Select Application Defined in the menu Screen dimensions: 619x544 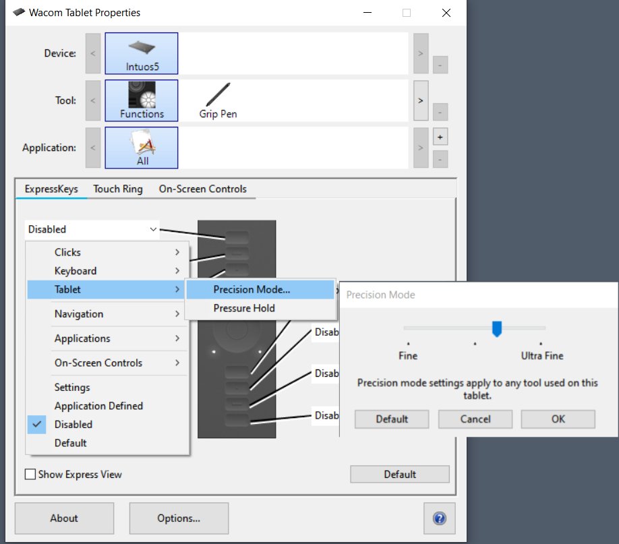(x=107, y=406)
